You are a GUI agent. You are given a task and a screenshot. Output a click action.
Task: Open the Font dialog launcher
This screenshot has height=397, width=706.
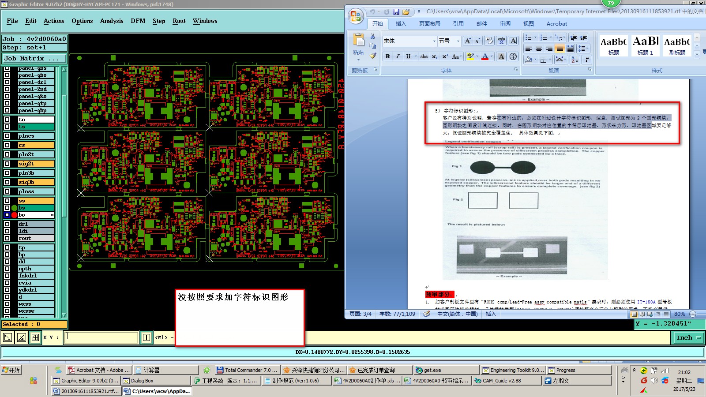(x=516, y=70)
